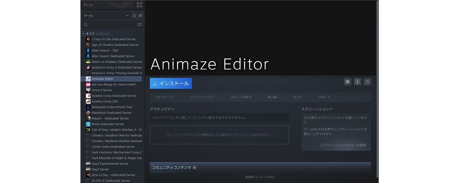Click the play icon to show ready-to-play
The width and height of the screenshot is (459, 183).
click(x=140, y=16)
